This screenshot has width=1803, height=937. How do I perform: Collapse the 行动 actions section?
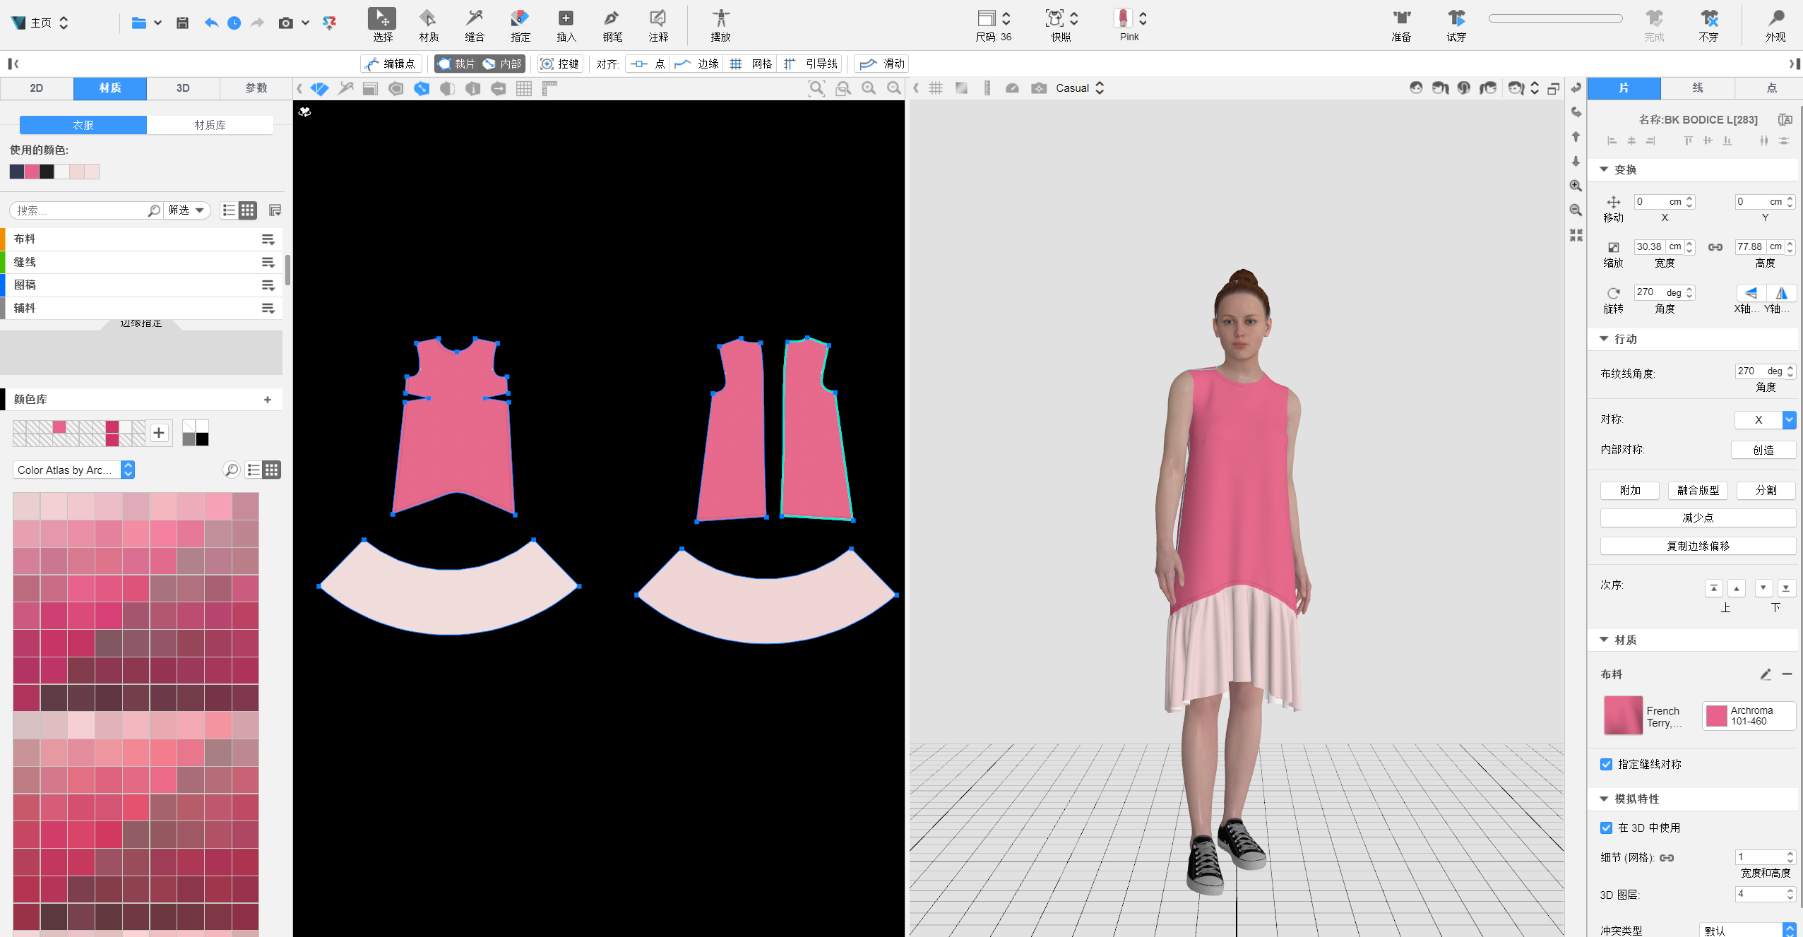pos(1604,339)
